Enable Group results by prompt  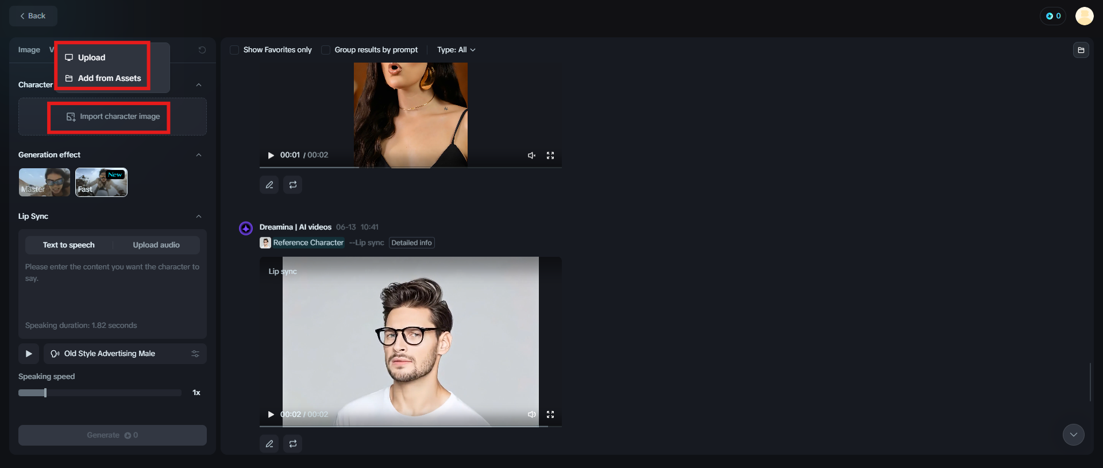326,50
